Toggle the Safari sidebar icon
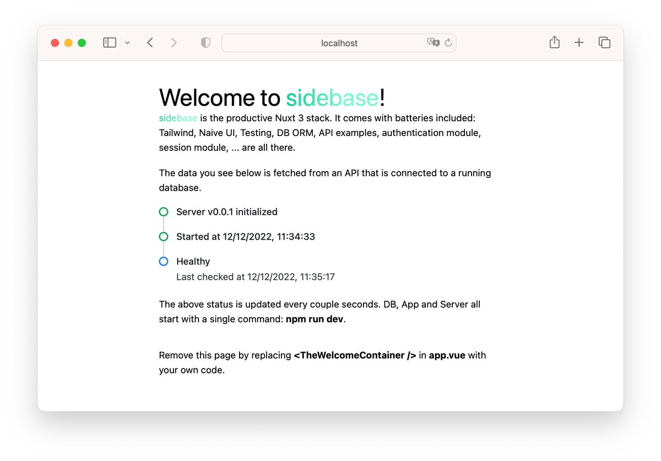The image size is (661, 461). tap(109, 42)
